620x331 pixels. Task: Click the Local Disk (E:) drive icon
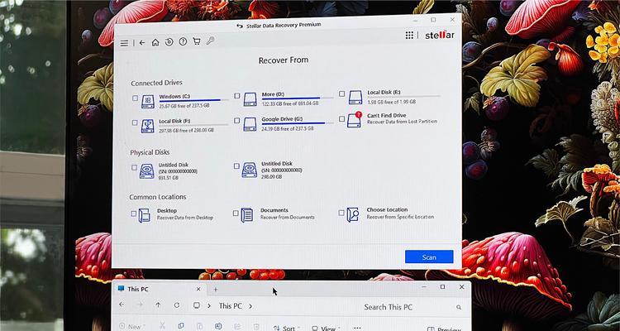(x=355, y=98)
